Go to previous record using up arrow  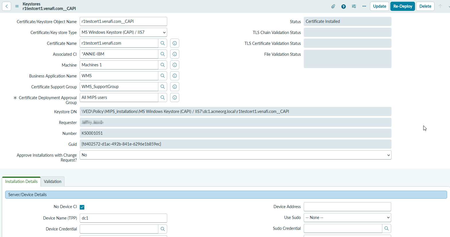[440, 6]
